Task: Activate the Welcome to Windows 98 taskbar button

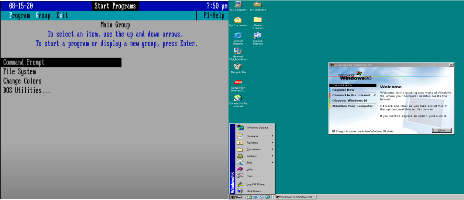Action: 295,197
